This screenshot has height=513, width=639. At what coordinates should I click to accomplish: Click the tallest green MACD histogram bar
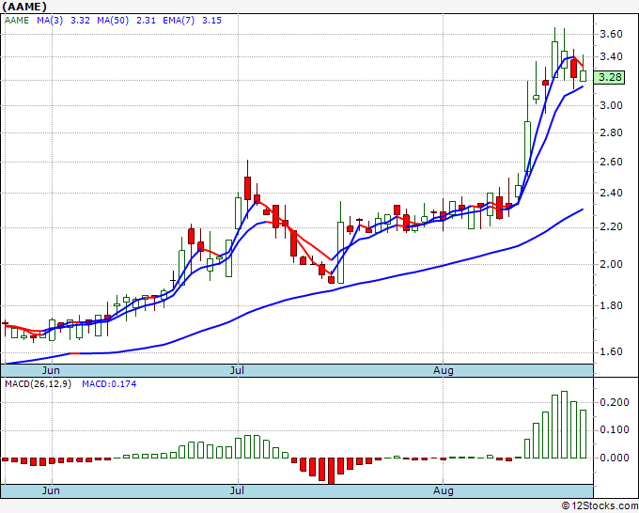click(x=564, y=425)
